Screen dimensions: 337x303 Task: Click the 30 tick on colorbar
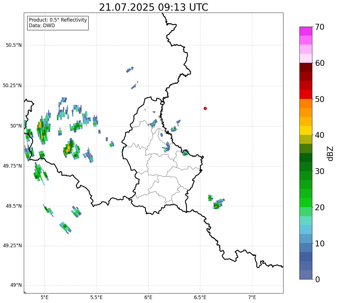(x=320, y=171)
